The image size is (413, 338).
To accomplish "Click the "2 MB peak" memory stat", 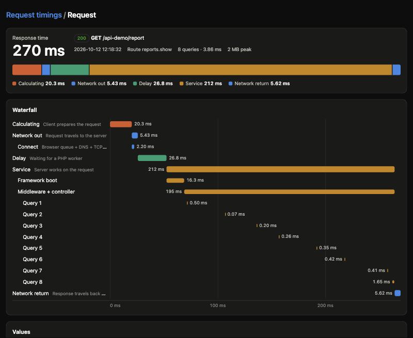I will pyautogui.click(x=240, y=50).
